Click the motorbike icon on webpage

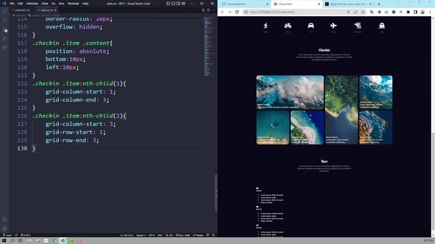[x=288, y=26]
